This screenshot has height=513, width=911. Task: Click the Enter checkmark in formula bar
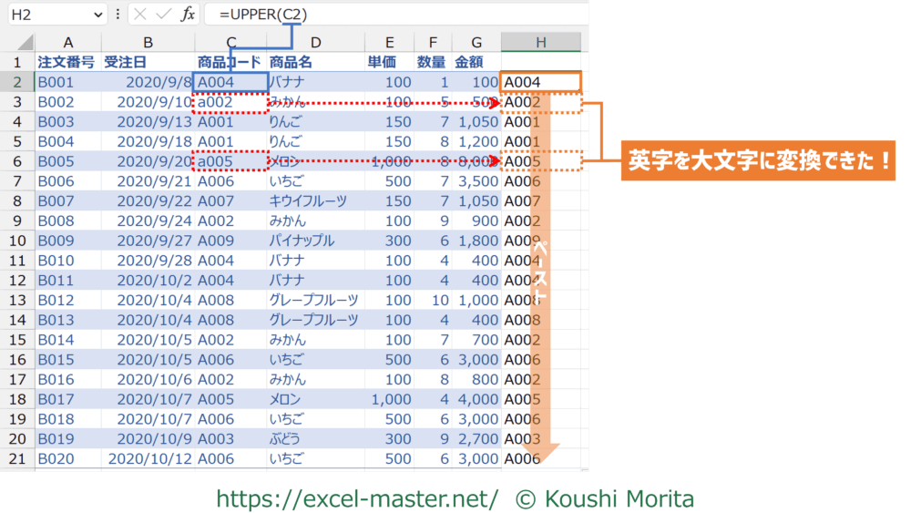tap(163, 14)
